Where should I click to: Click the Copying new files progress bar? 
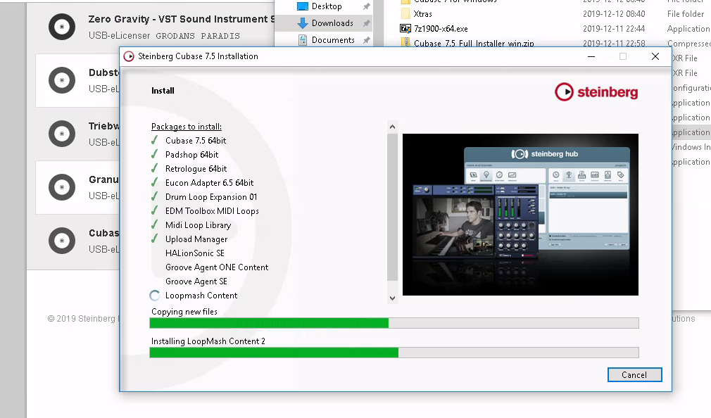394,323
